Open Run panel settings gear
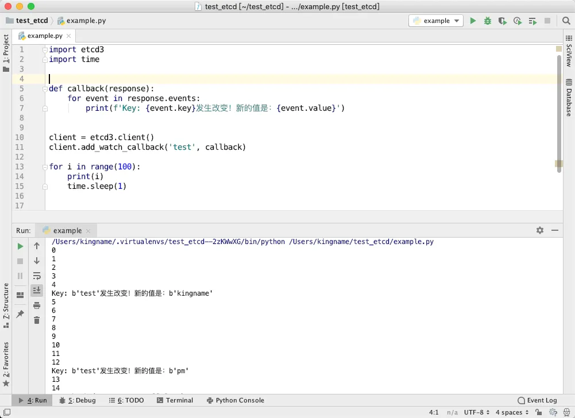Screen dimensions: 575x418 click(x=540, y=230)
